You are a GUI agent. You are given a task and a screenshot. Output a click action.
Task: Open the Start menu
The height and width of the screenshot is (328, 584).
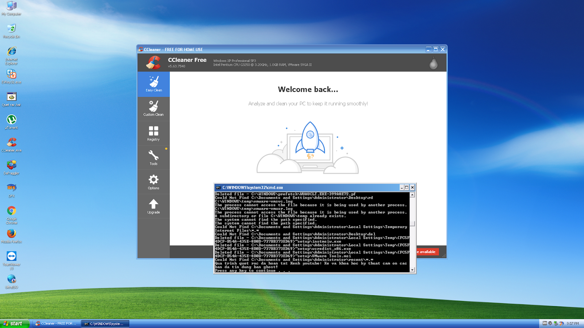point(13,323)
